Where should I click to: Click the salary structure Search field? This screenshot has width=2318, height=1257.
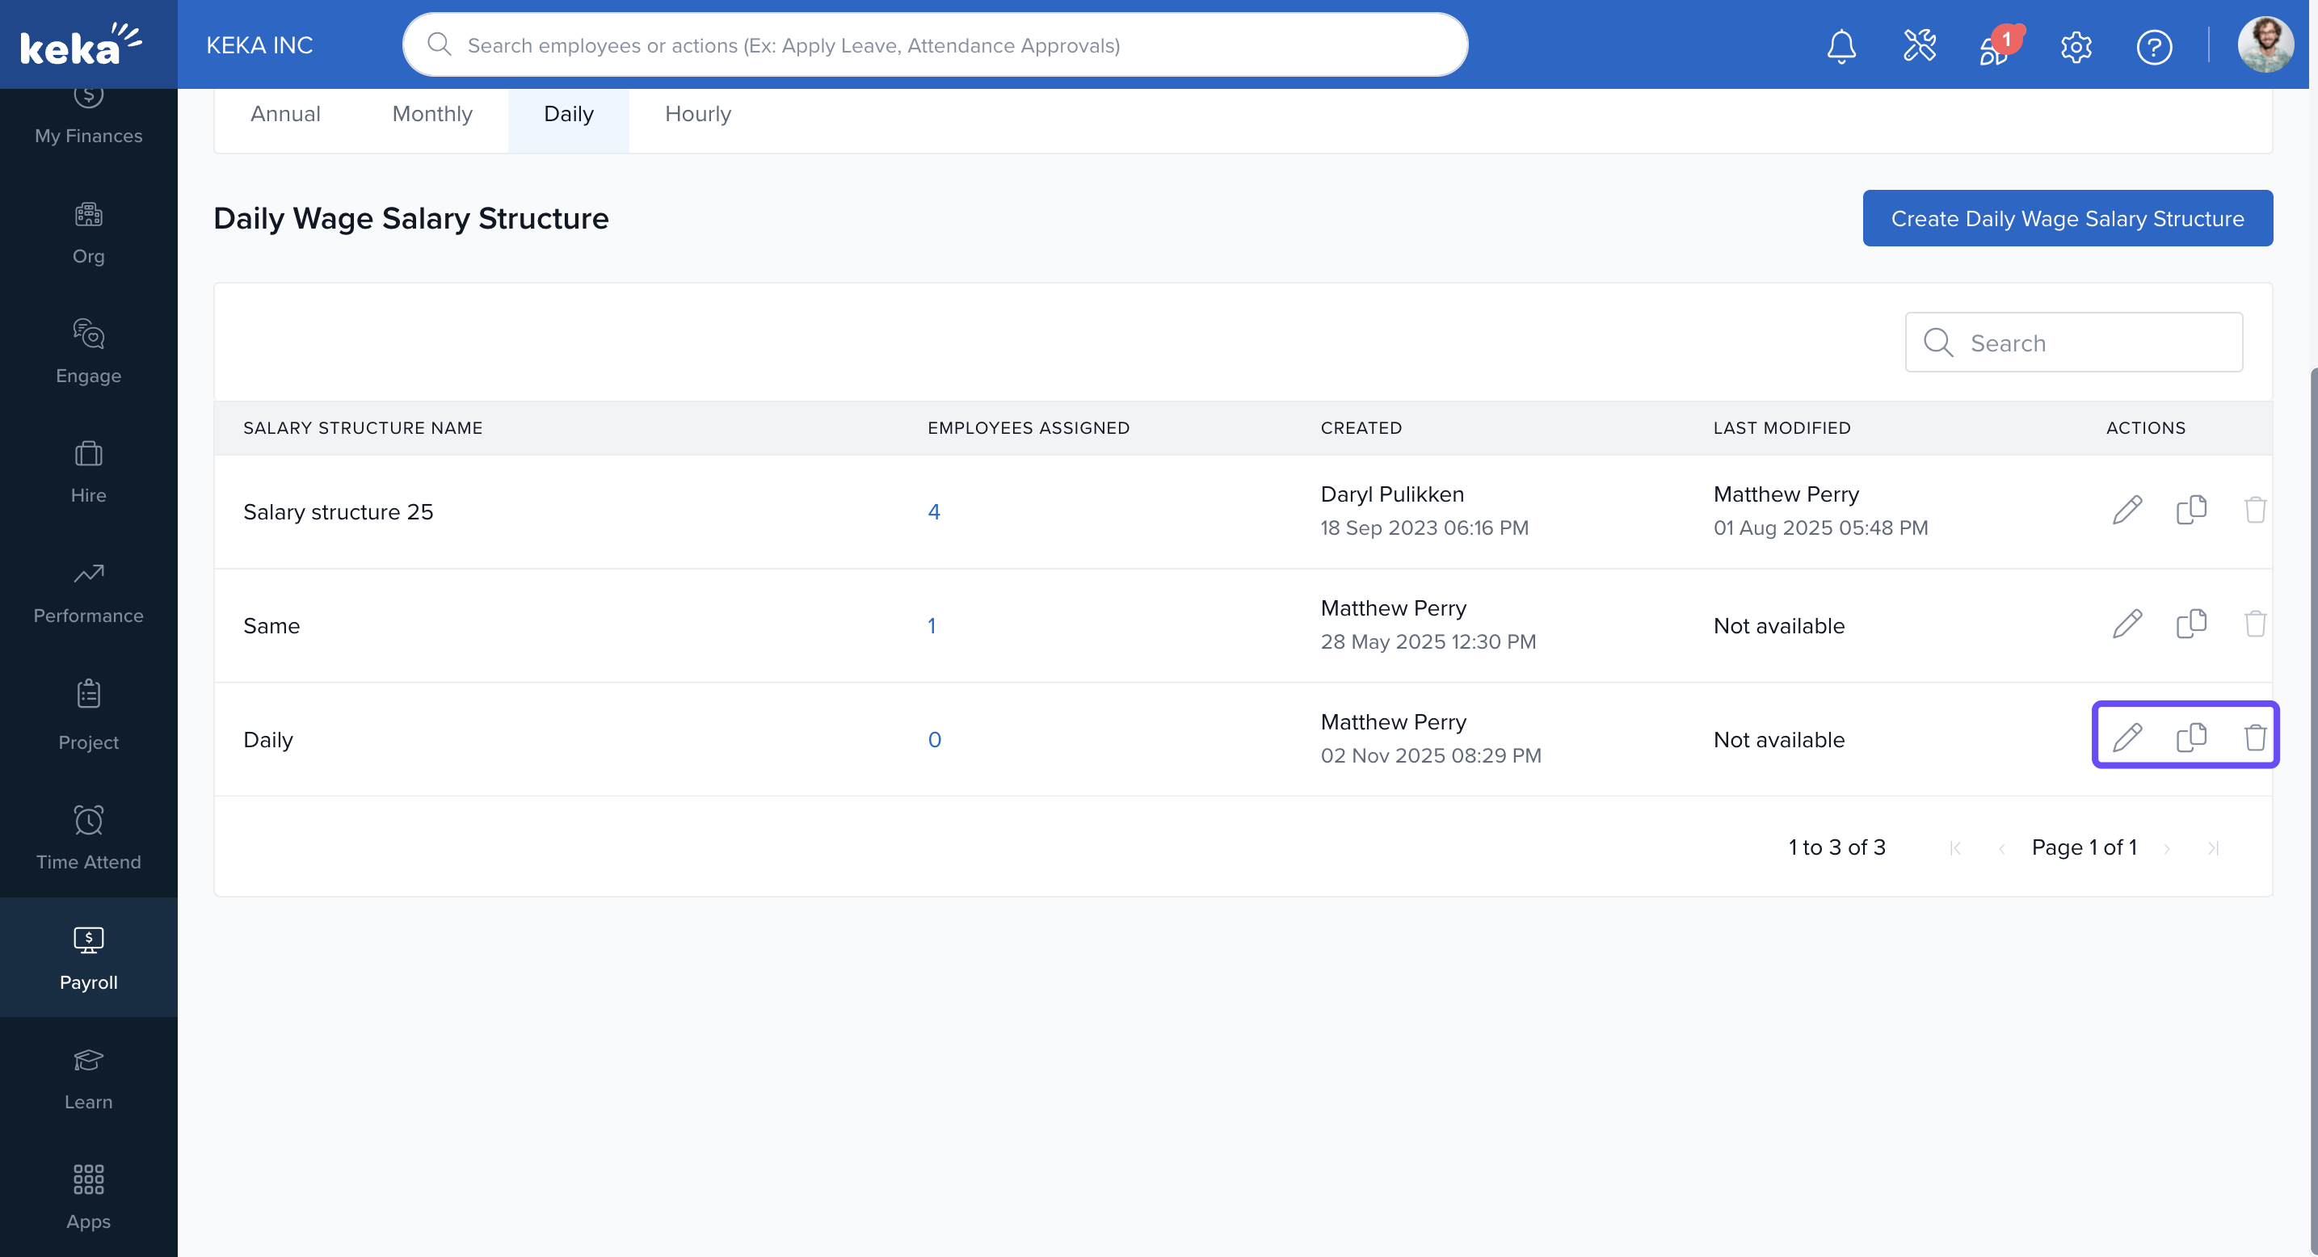(2088, 343)
